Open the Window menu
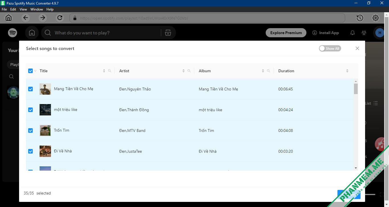Viewport: 389px width, 207px height. pos(37,9)
